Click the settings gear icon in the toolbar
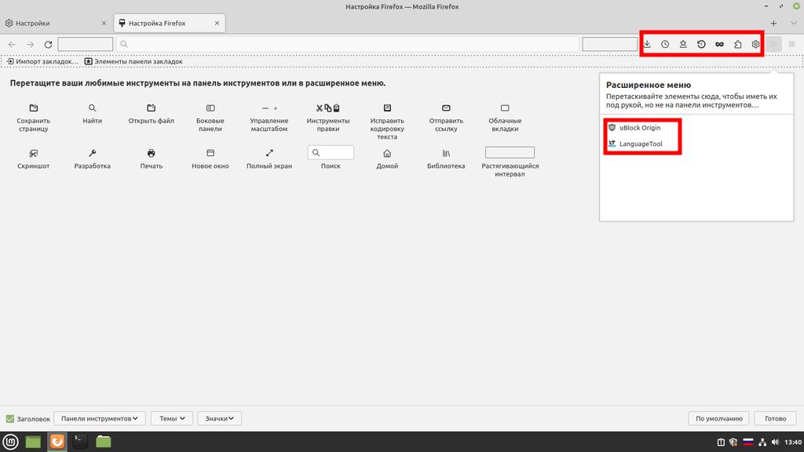The height and width of the screenshot is (452, 804). (755, 45)
